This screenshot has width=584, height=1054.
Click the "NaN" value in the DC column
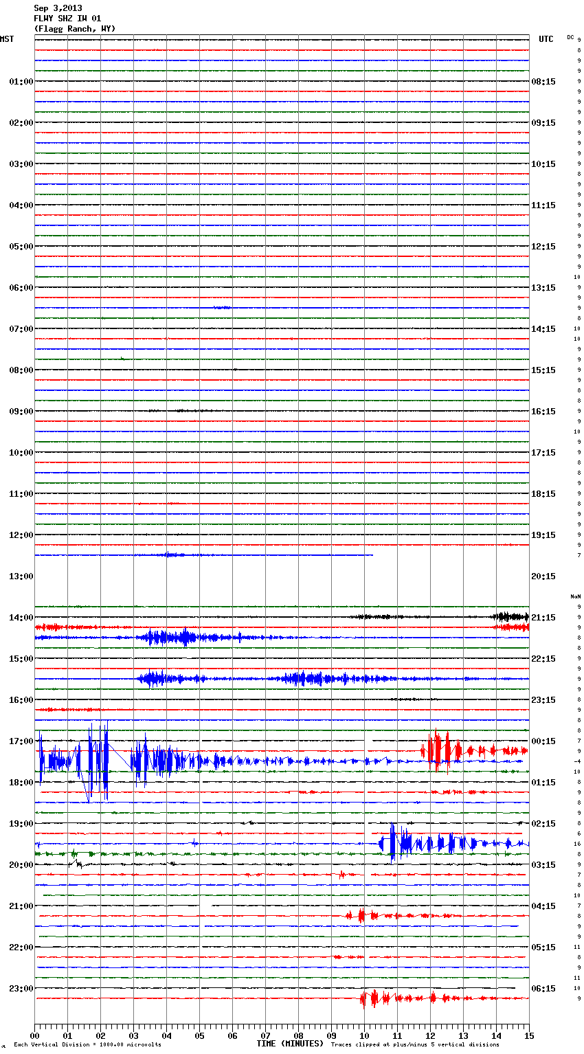coord(576,596)
